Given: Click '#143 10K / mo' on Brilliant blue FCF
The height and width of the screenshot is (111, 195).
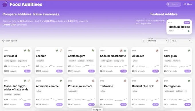Looking at the screenshot, I should pos(138,100).
